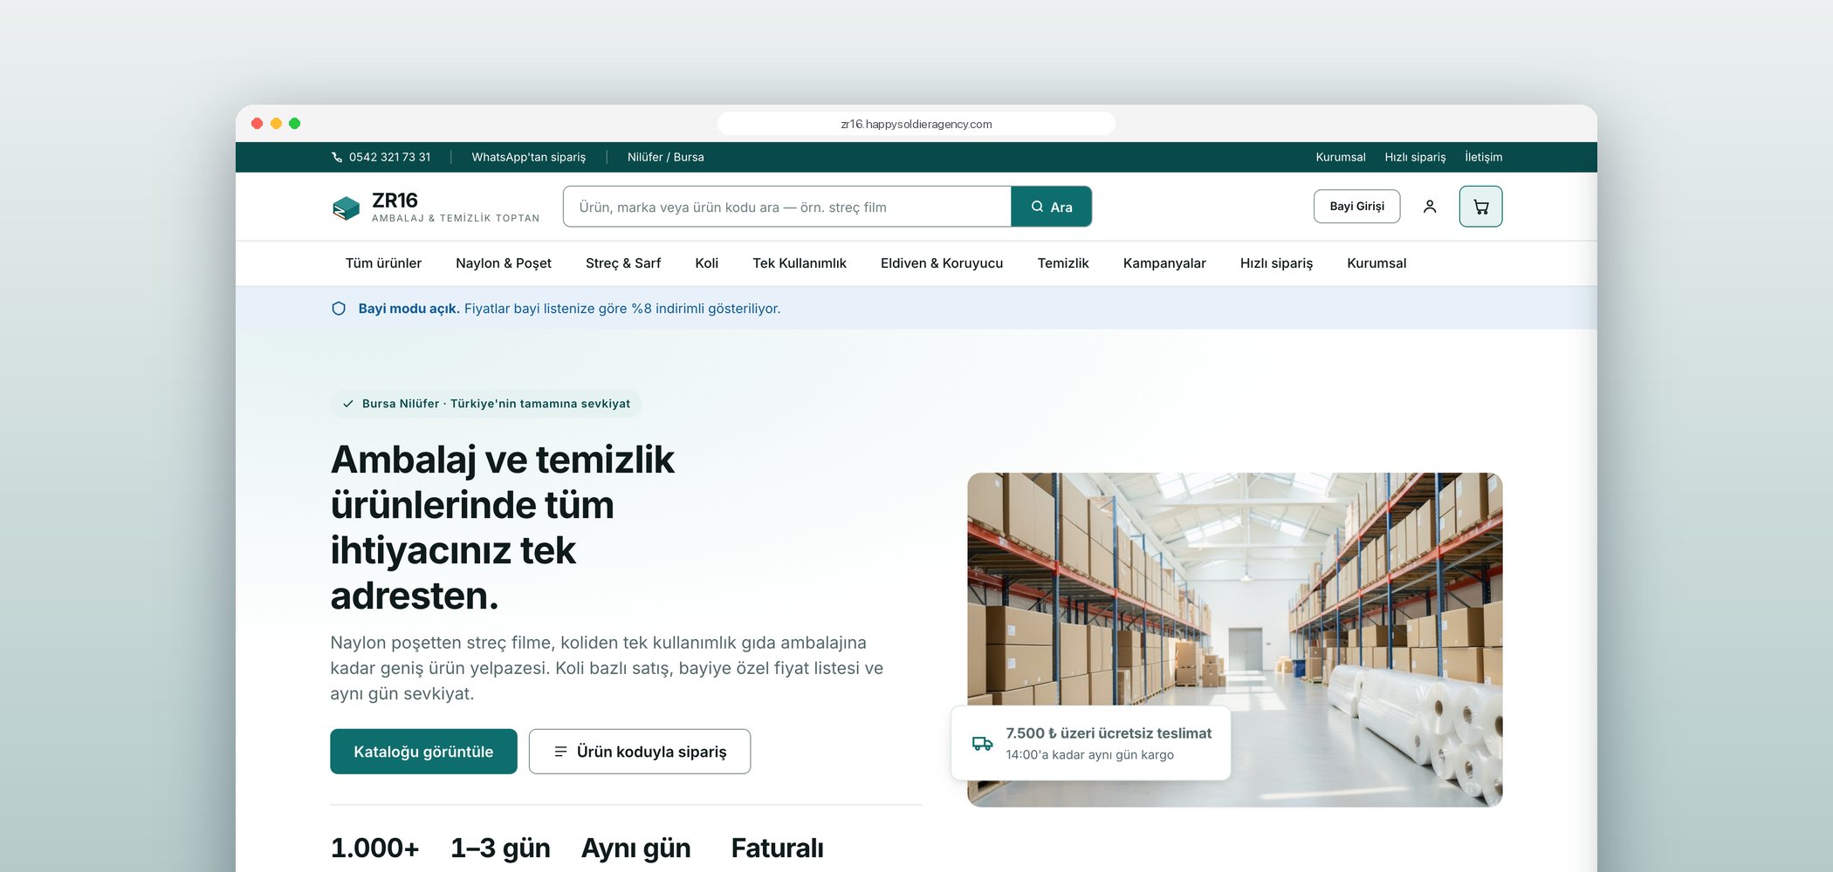Image resolution: width=1833 pixels, height=872 pixels.
Task: Click the '1–3 gün' statistic text
Action: coord(500,848)
